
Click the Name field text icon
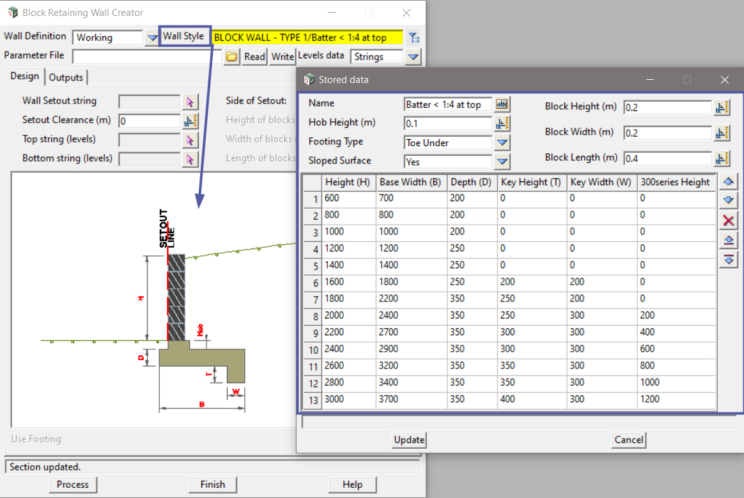[502, 105]
